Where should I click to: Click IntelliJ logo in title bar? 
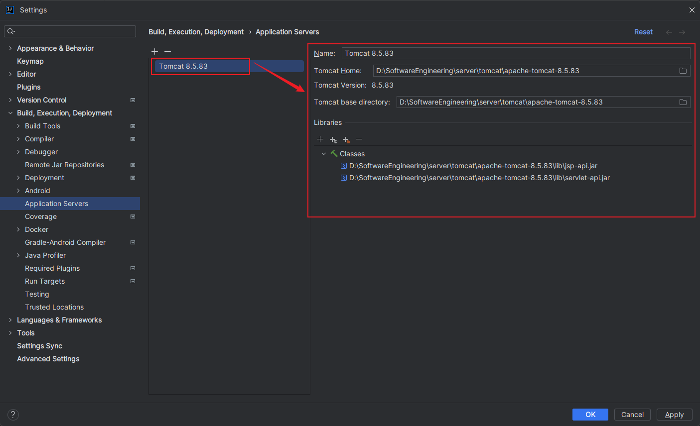coord(9,10)
